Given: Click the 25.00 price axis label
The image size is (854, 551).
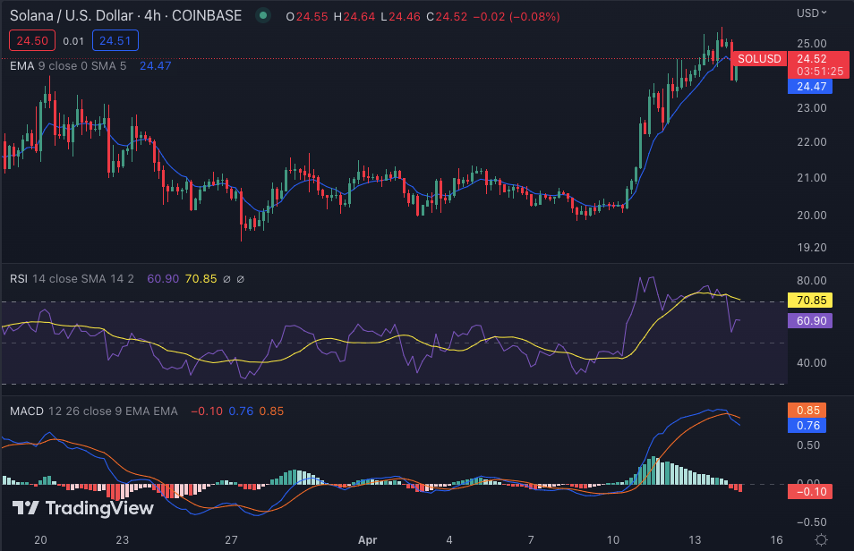Looking at the screenshot, I should tap(812, 44).
